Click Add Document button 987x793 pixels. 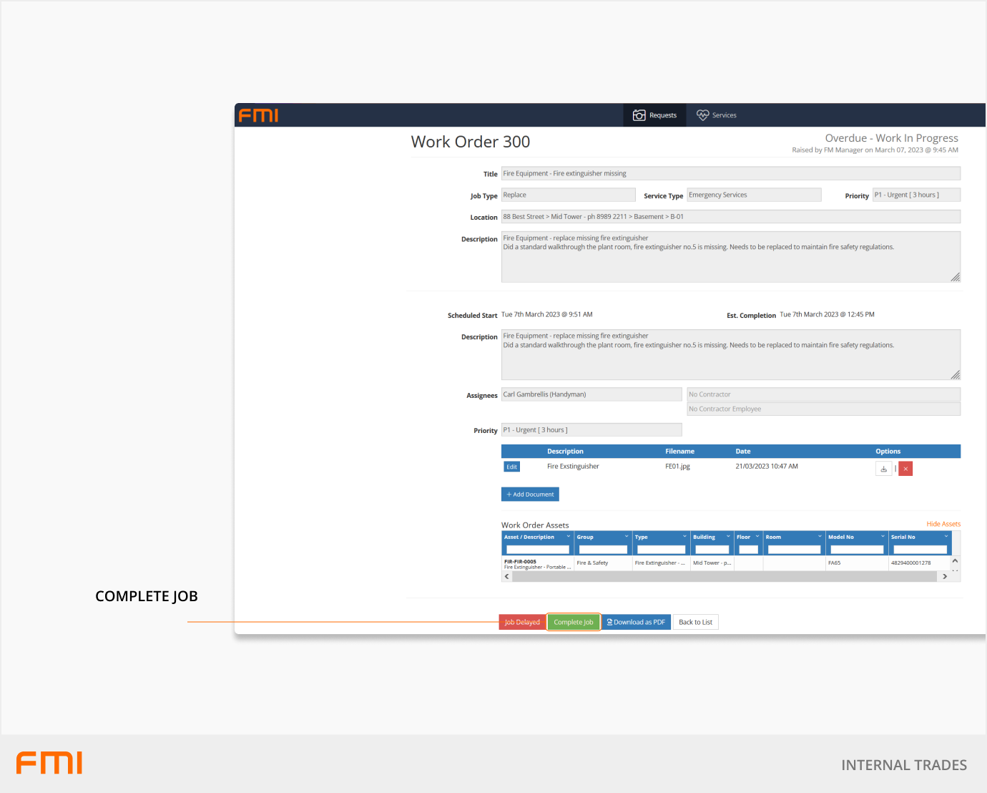530,495
